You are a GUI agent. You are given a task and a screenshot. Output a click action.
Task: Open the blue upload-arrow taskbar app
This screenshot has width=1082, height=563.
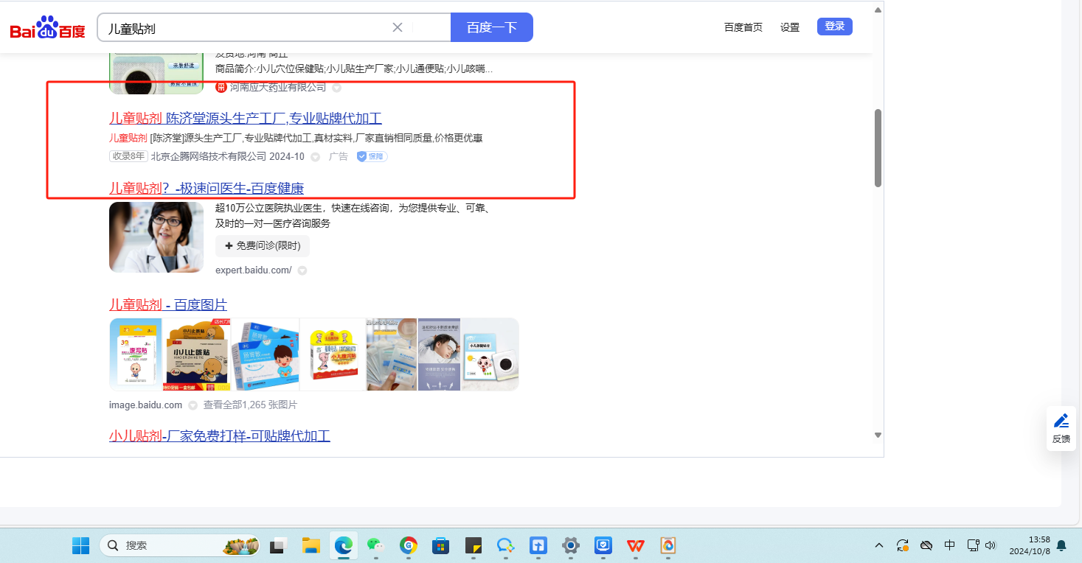[x=538, y=546]
